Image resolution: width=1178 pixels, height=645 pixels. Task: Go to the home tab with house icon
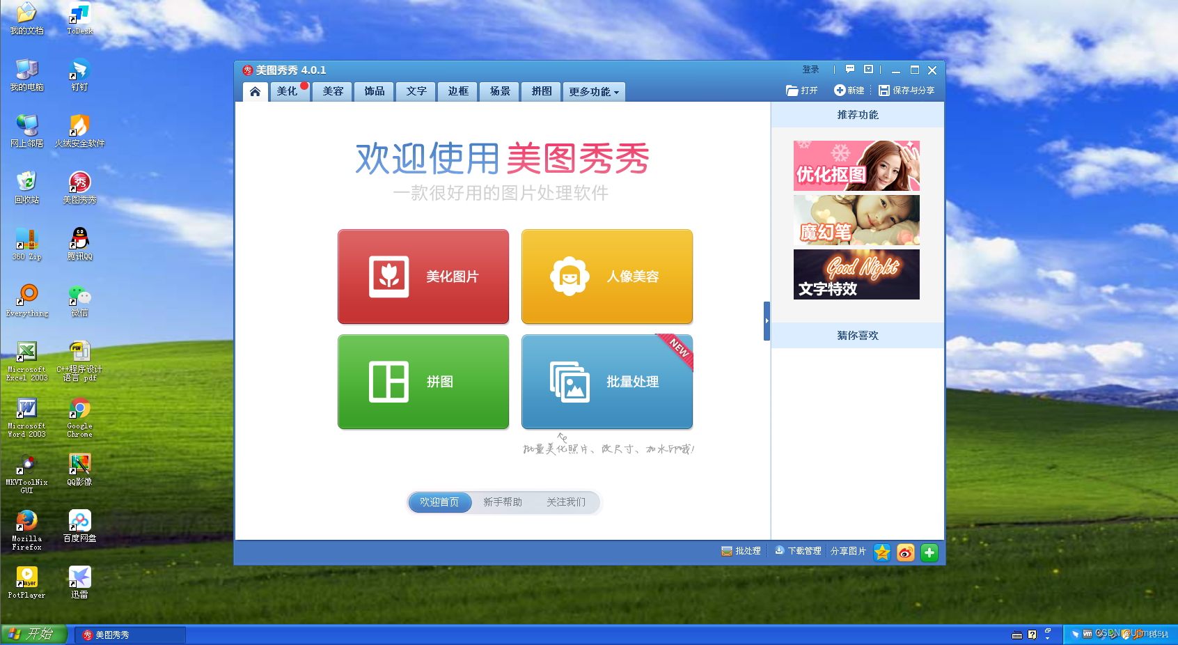pyautogui.click(x=256, y=91)
